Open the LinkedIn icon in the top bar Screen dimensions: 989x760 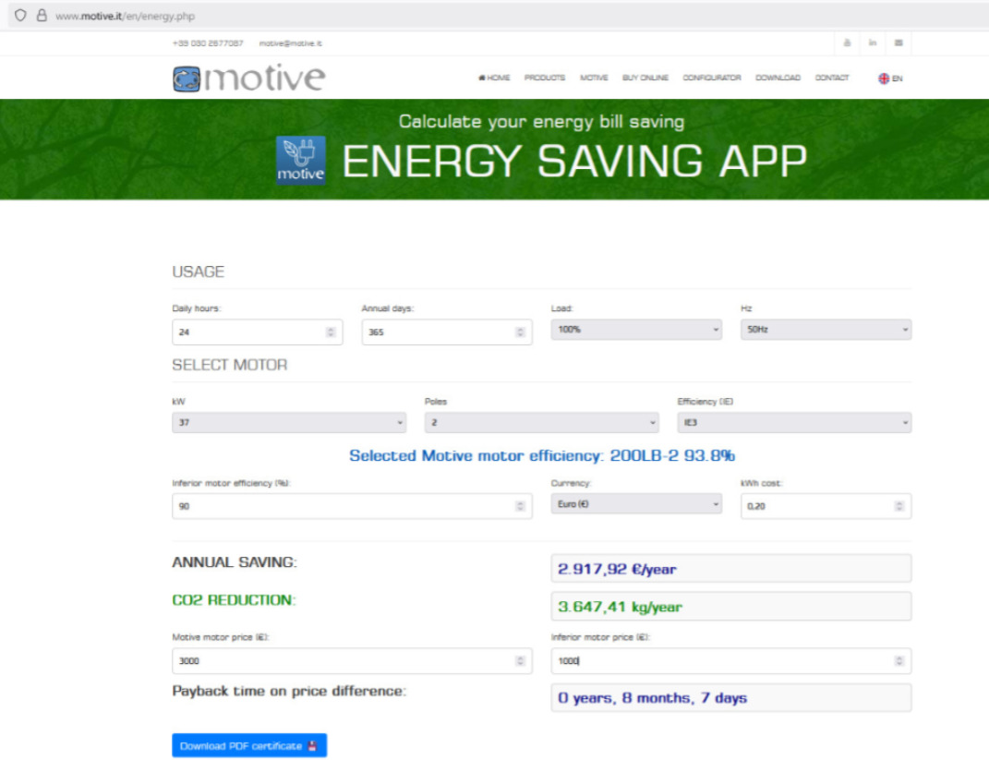[x=873, y=42]
